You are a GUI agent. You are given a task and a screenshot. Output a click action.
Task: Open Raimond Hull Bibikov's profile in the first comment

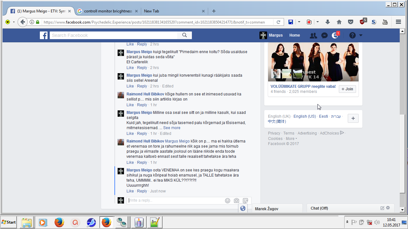pos(145,94)
